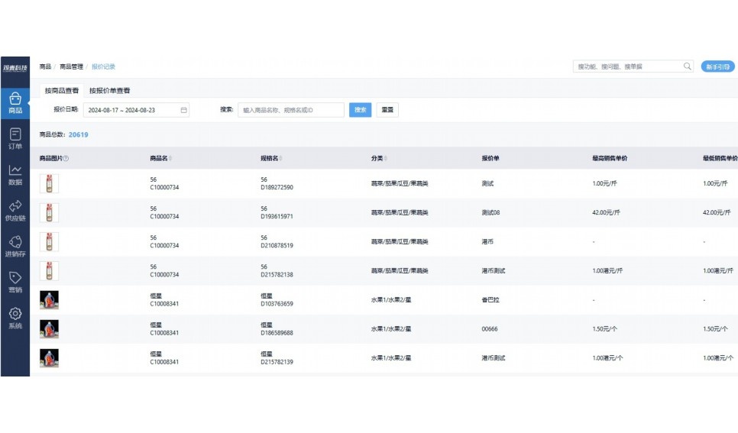
Task: Select the 供应链 sidebar icon
Action: (15, 211)
